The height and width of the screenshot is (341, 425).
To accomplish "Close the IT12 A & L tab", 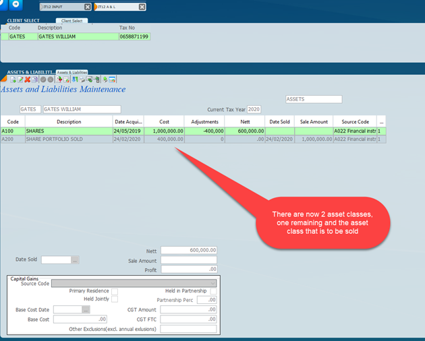I will click(x=142, y=7).
